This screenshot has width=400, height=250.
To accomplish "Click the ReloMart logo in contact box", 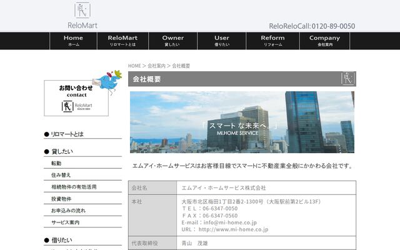I will pos(77,106).
